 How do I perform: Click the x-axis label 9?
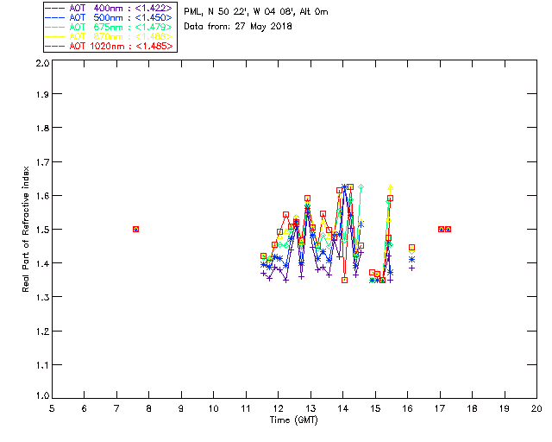pyautogui.click(x=181, y=408)
